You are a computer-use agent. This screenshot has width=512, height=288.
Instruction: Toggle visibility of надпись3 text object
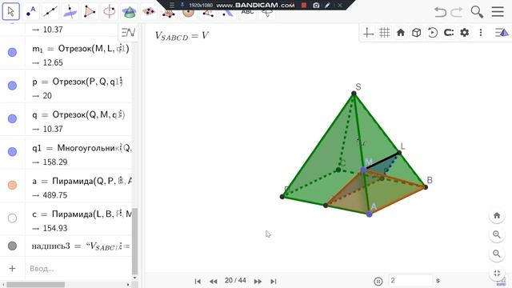click(13, 246)
